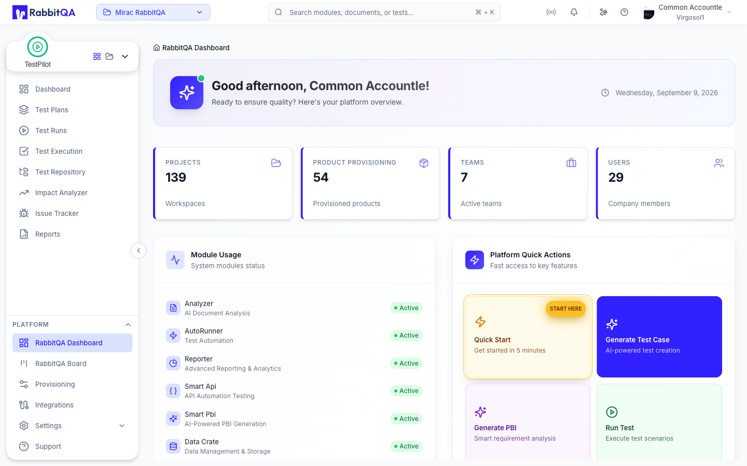This screenshot has width=747, height=466.
Task: Click the Product Provisioning cube icon
Action: [x=424, y=163]
